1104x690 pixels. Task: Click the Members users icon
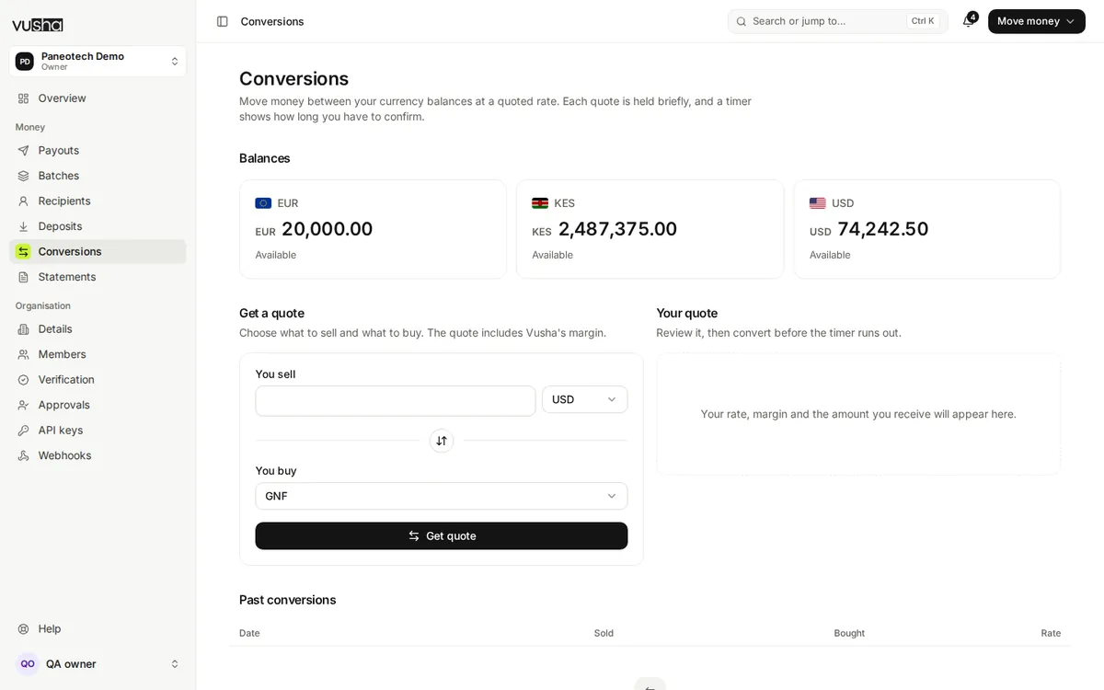pyautogui.click(x=23, y=354)
